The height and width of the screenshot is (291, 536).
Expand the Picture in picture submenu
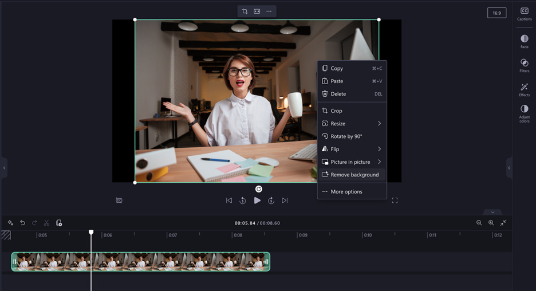[x=352, y=162]
